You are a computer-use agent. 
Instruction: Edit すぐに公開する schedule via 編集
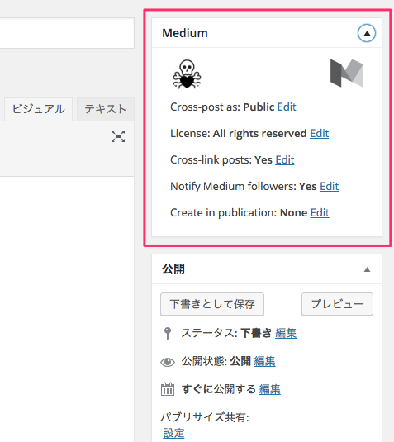click(x=270, y=389)
